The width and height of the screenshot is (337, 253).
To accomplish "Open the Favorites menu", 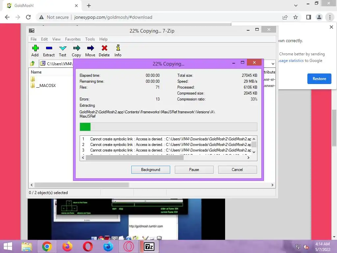I will (73, 39).
